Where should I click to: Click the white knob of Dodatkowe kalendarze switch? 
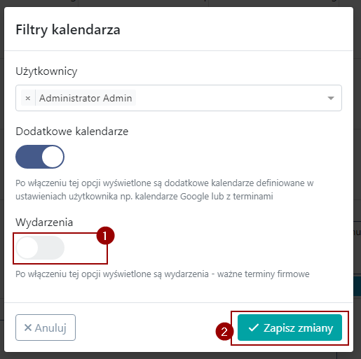click(x=53, y=157)
